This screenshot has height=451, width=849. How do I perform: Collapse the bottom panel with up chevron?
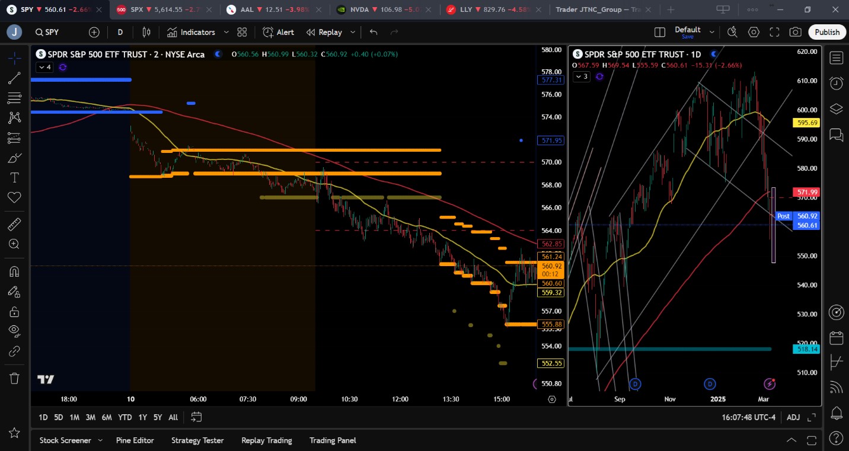point(791,440)
